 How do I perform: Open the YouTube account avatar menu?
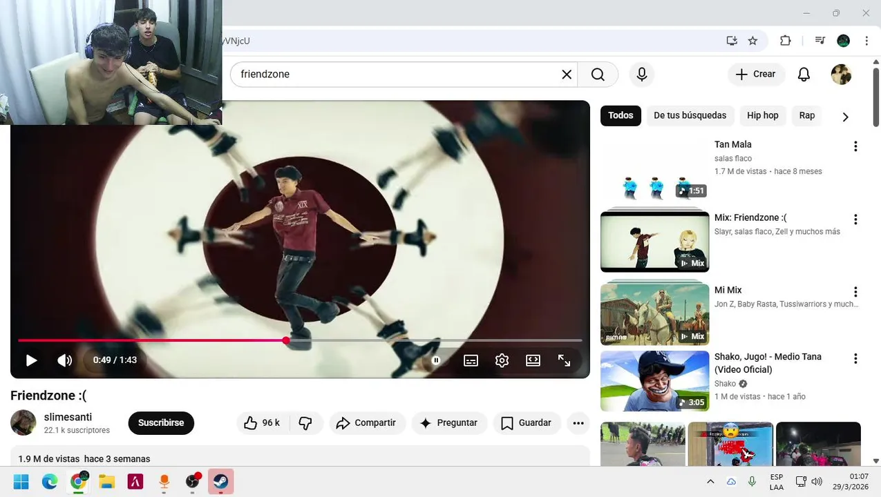pos(842,75)
